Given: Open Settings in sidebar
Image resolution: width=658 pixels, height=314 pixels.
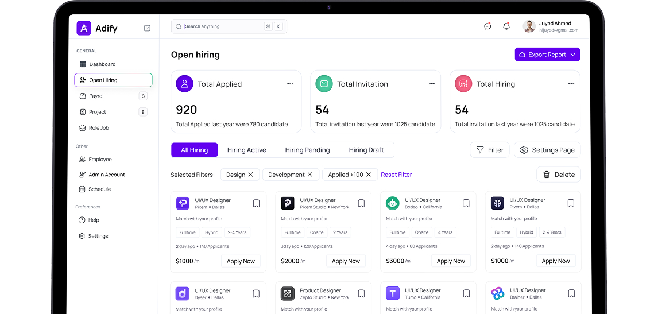Looking at the screenshot, I should point(94,236).
